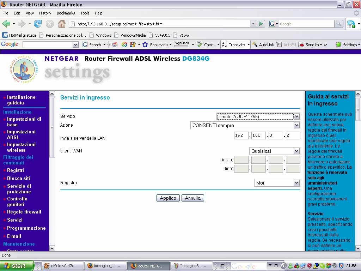
Task: Click the Windows start button
Action: pyautogui.click(x=17, y=266)
